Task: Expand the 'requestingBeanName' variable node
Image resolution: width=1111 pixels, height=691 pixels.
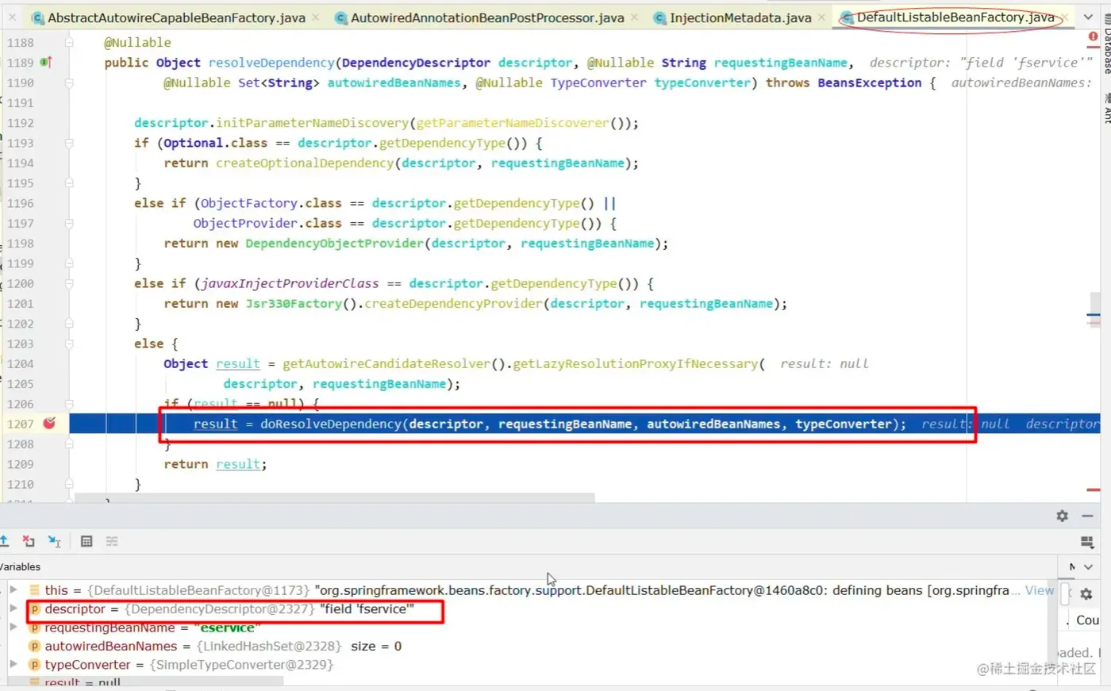Action: 13,627
